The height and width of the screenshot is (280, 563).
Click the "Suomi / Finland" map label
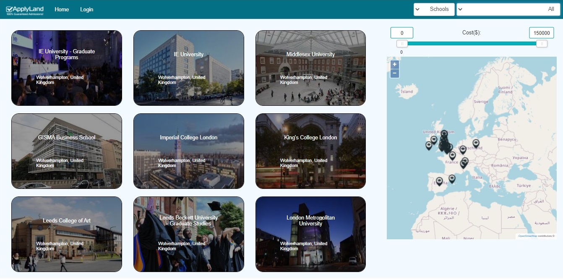[x=505, y=90]
